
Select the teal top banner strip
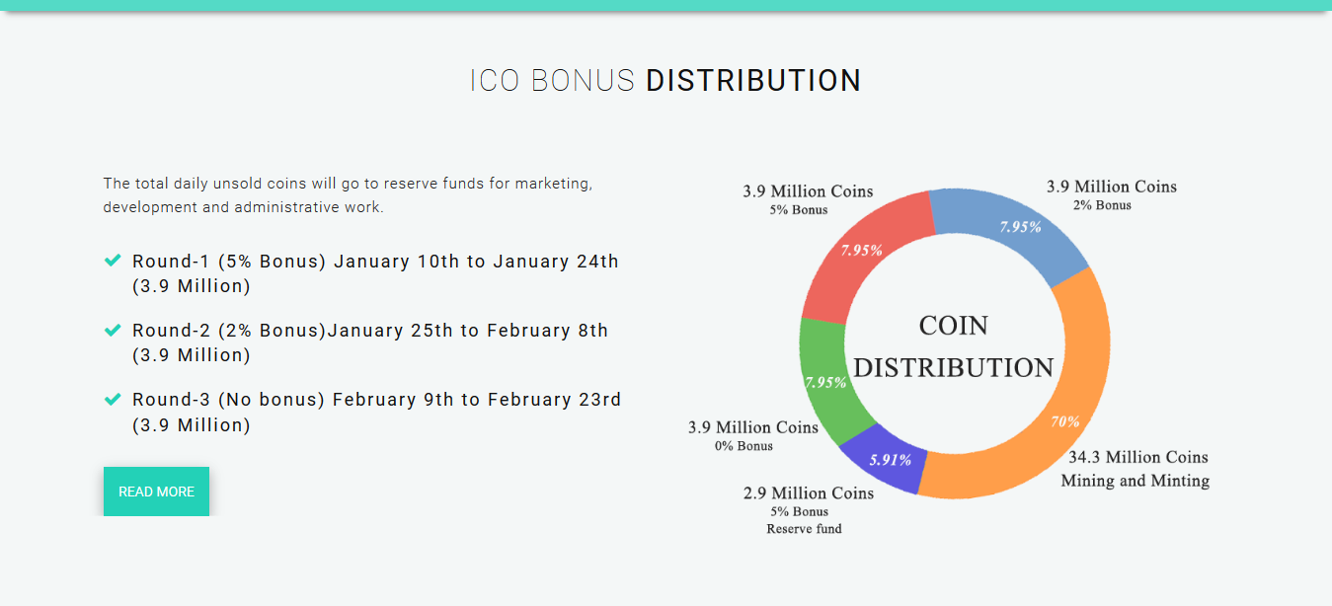[x=666, y=7]
